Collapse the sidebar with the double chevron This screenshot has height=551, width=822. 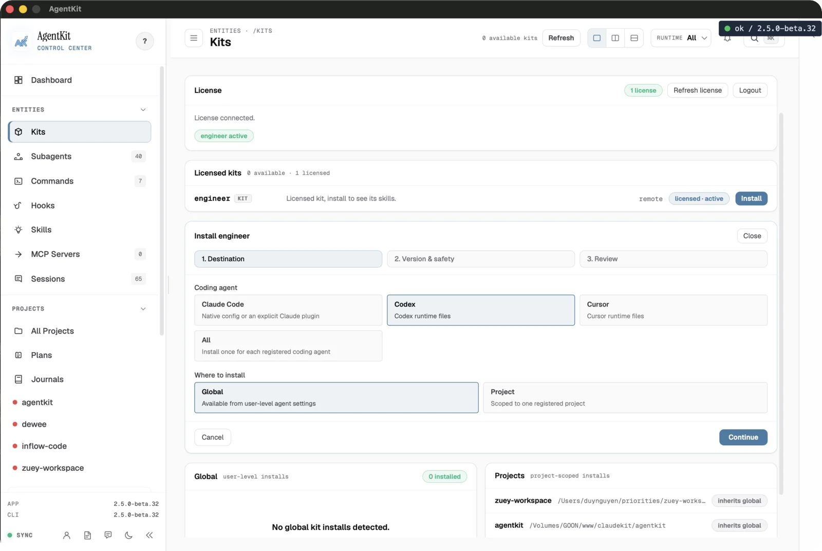coord(150,535)
